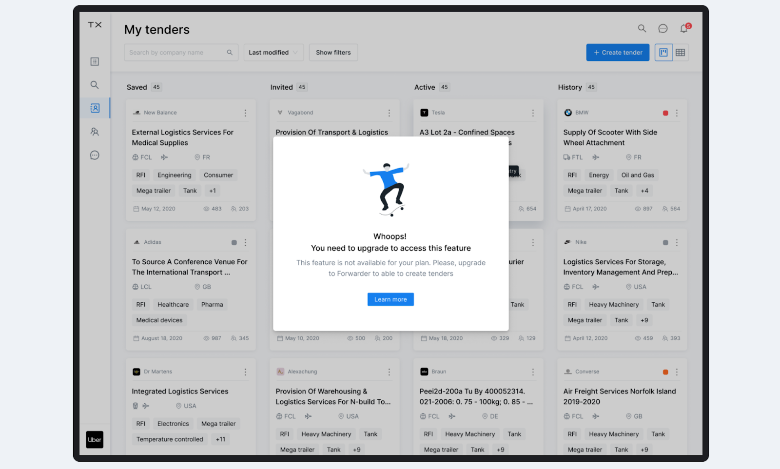Expand the +9 tags on Braun card
Viewport: 780px width, 469px height.
[x=501, y=449]
